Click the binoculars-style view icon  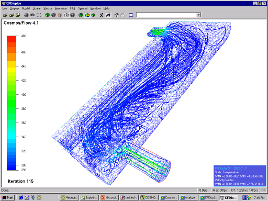(x=32, y=15)
